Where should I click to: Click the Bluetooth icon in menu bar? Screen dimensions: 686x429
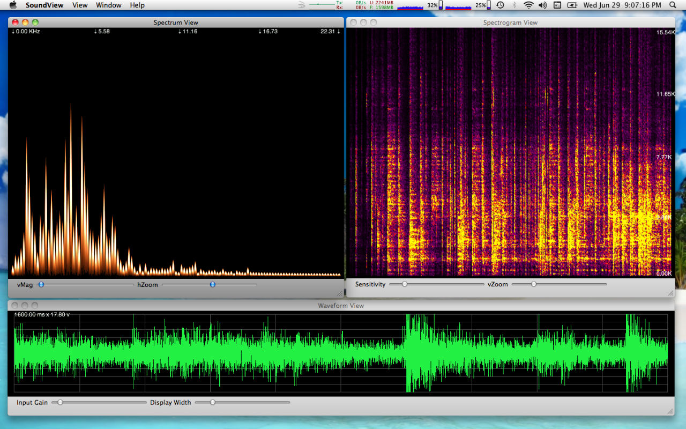[x=514, y=5]
